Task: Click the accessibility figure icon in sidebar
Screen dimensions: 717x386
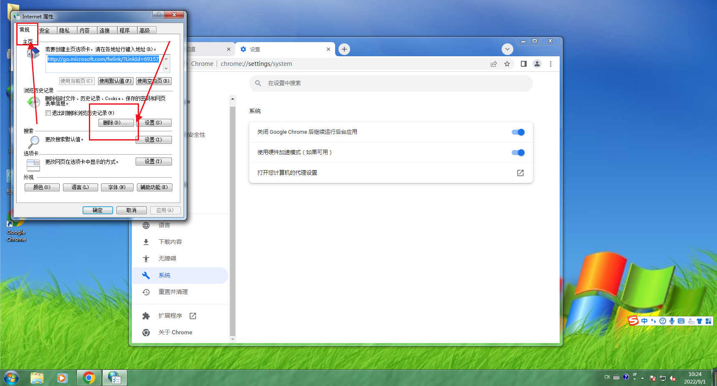Action: [146, 258]
